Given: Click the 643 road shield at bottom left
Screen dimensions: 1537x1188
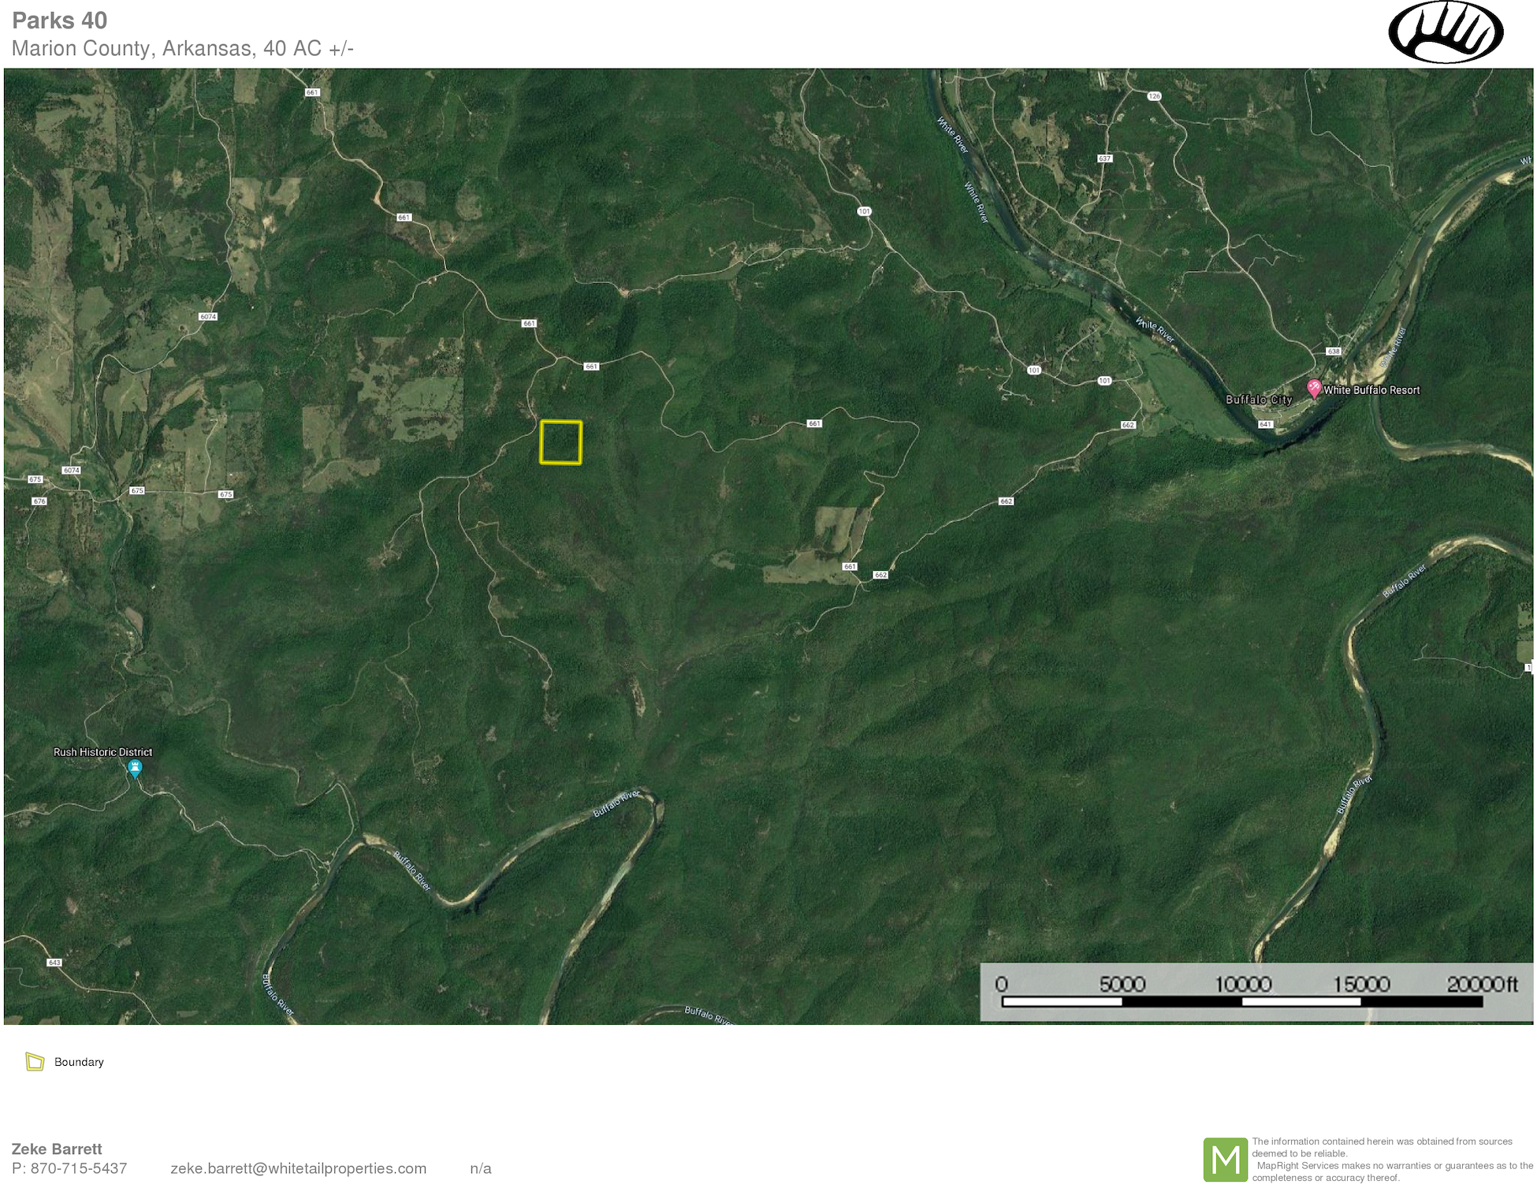Looking at the screenshot, I should (x=54, y=963).
